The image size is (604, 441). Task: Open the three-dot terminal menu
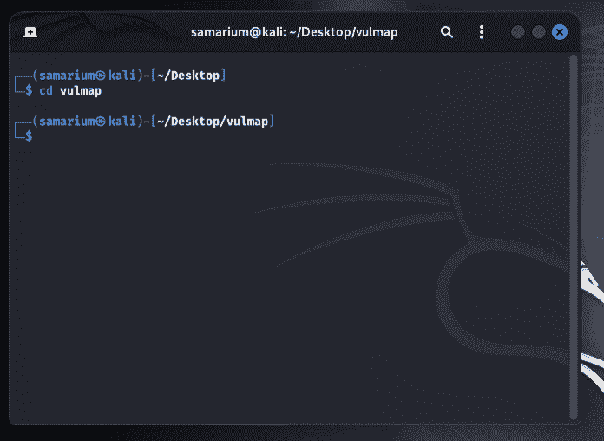pyautogui.click(x=482, y=32)
